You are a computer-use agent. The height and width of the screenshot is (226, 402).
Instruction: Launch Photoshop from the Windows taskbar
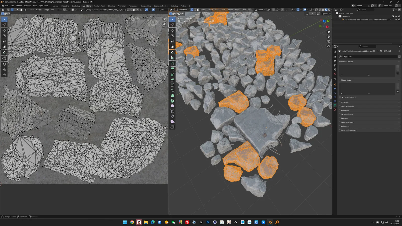tap(208, 222)
